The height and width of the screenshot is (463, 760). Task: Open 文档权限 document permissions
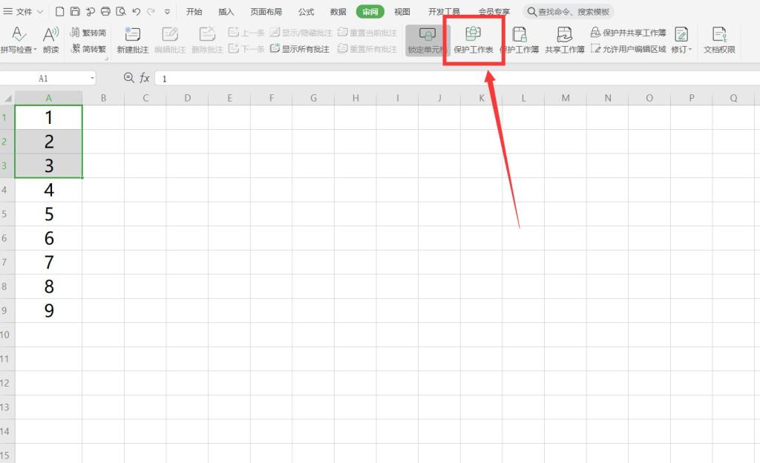pyautogui.click(x=719, y=40)
